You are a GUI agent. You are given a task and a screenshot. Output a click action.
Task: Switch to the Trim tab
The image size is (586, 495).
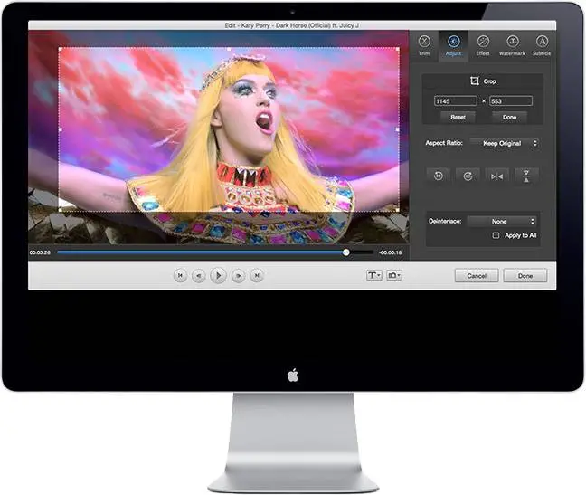coord(424,45)
